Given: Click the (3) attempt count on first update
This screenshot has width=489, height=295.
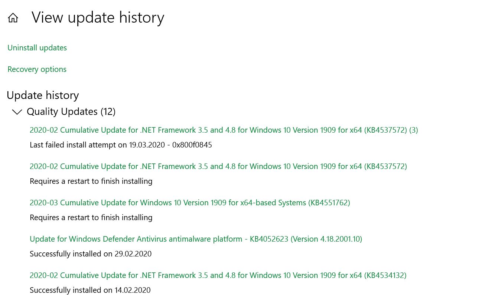Looking at the screenshot, I should pyautogui.click(x=413, y=130).
